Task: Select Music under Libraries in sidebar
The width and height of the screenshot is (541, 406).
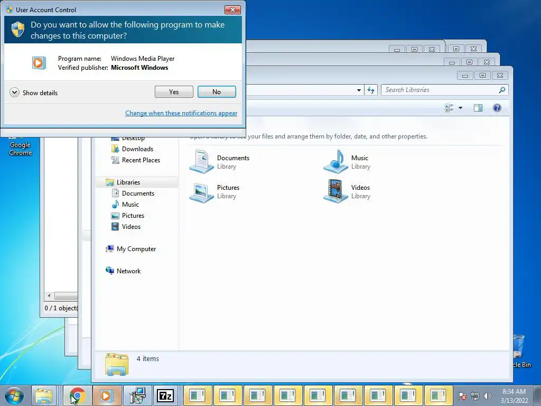Action: pos(130,205)
